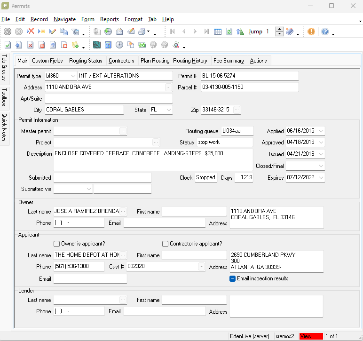Viewport: 363px width, 341px height.
Task: Click the map icon in second toolbar
Action: tap(97, 45)
